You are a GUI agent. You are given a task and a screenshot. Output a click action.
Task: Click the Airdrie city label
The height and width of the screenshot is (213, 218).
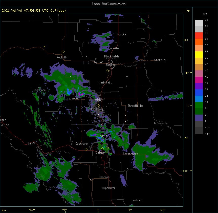point(102,136)
